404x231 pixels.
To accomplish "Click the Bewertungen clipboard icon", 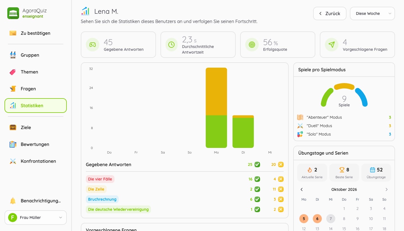I will click(x=13, y=144).
